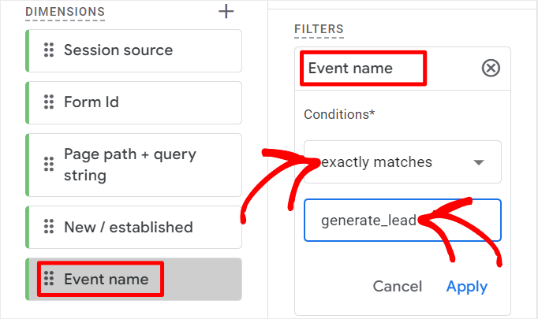
Task: Click drag handle on Page path dimension
Action: 49,154
